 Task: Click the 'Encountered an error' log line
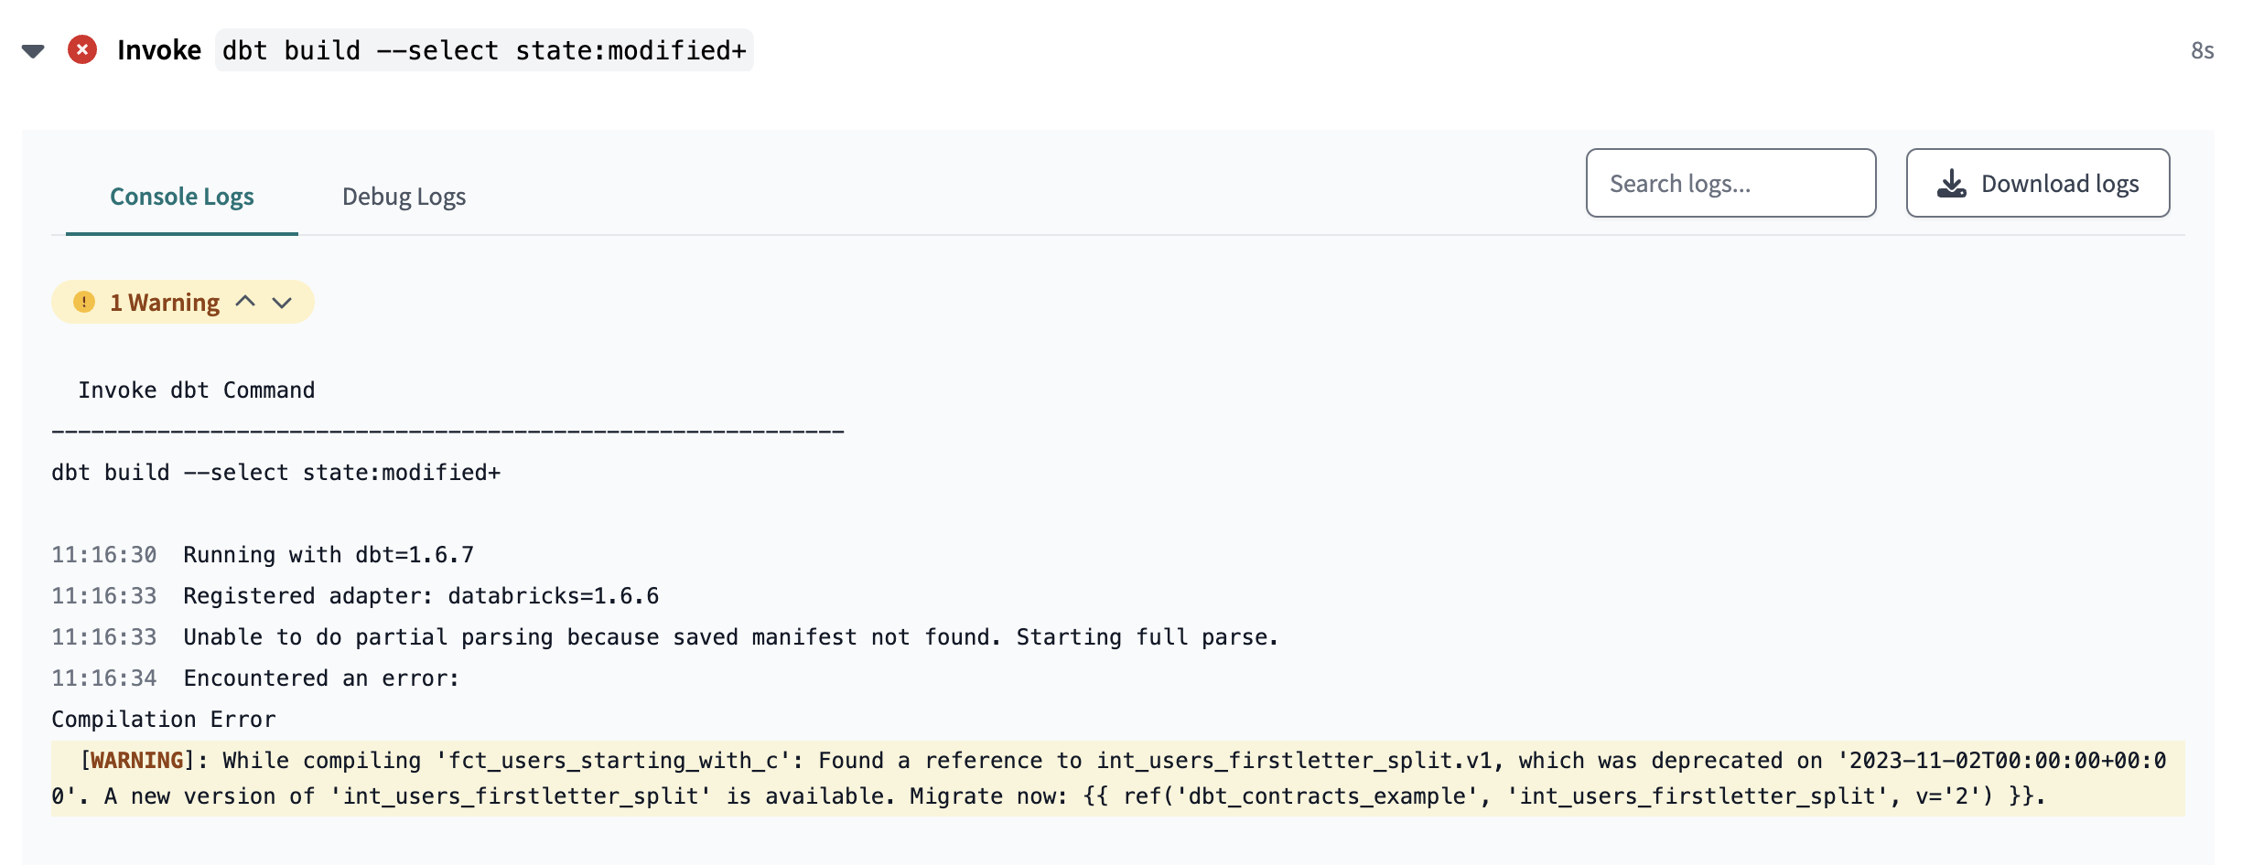[x=255, y=678]
